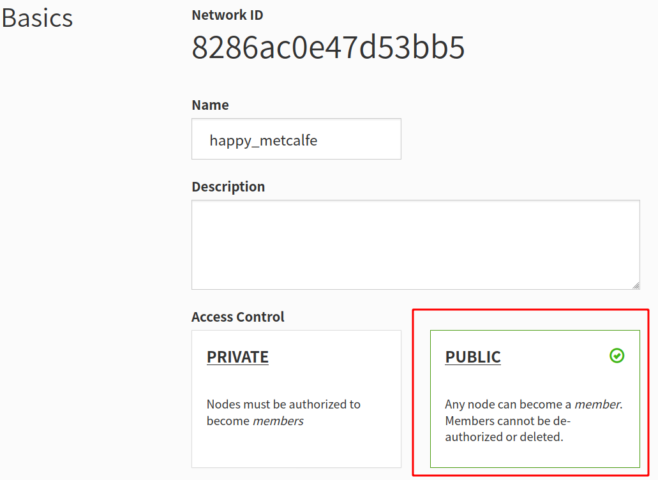Click the italic "member" word in PUBLIC card
The width and height of the screenshot is (658, 480).
[x=597, y=404]
